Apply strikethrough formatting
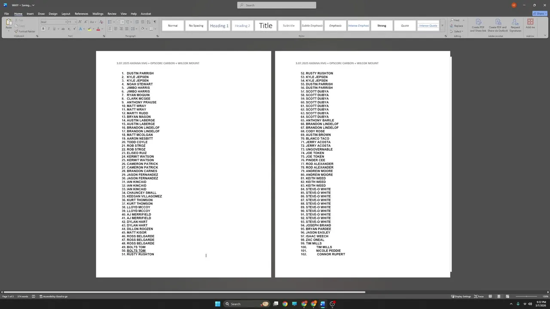The width and height of the screenshot is (550, 309). point(63,29)
